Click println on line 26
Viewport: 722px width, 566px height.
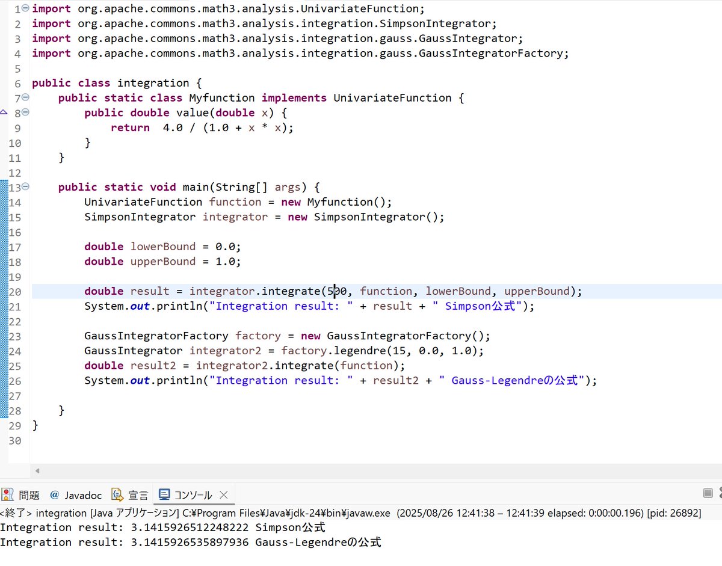[179, 380]
